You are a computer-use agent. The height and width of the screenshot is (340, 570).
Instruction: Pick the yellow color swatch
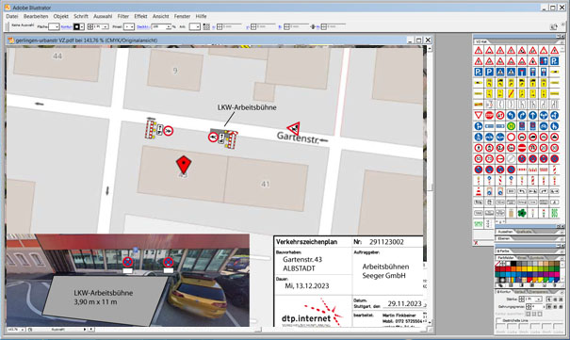tap(529, 268)
